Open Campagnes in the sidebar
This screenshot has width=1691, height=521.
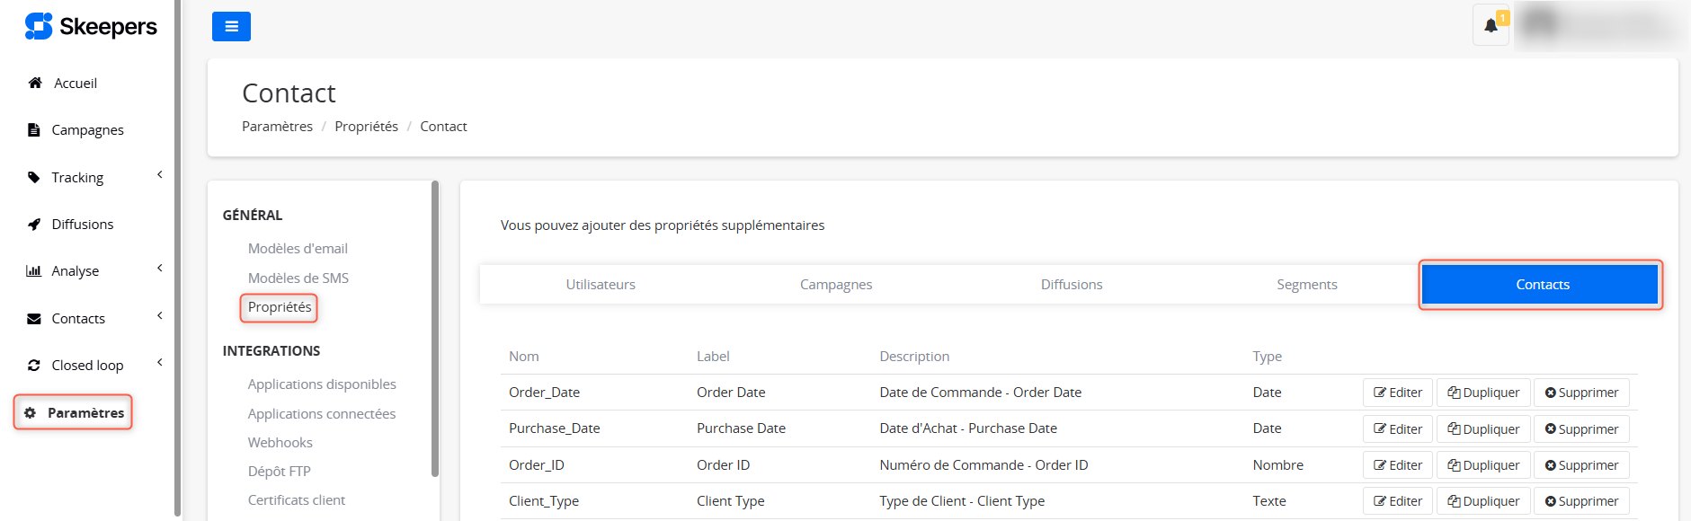click(x=88, y=130)
